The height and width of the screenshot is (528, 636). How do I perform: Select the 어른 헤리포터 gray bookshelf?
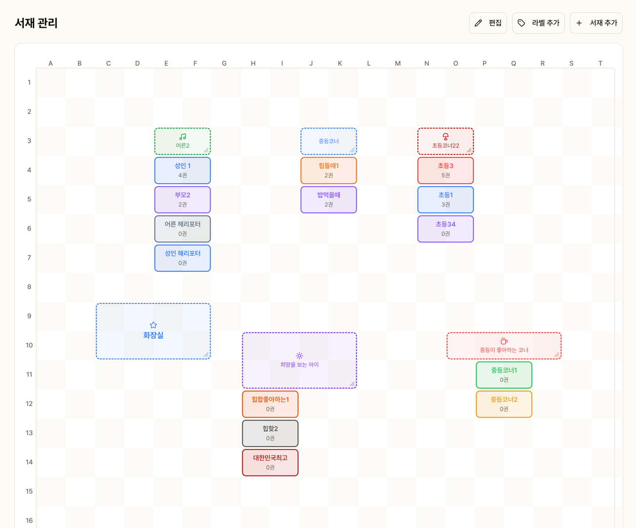click(x=183, y=229)
